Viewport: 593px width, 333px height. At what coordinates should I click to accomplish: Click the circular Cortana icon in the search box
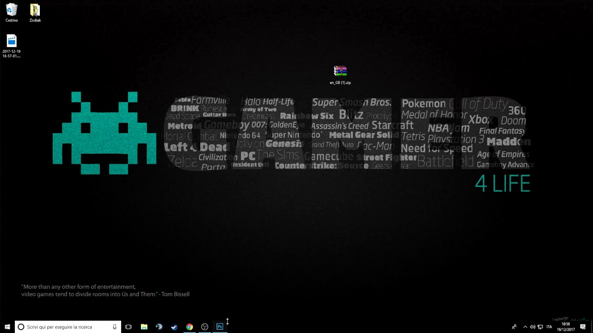[21, 327]
